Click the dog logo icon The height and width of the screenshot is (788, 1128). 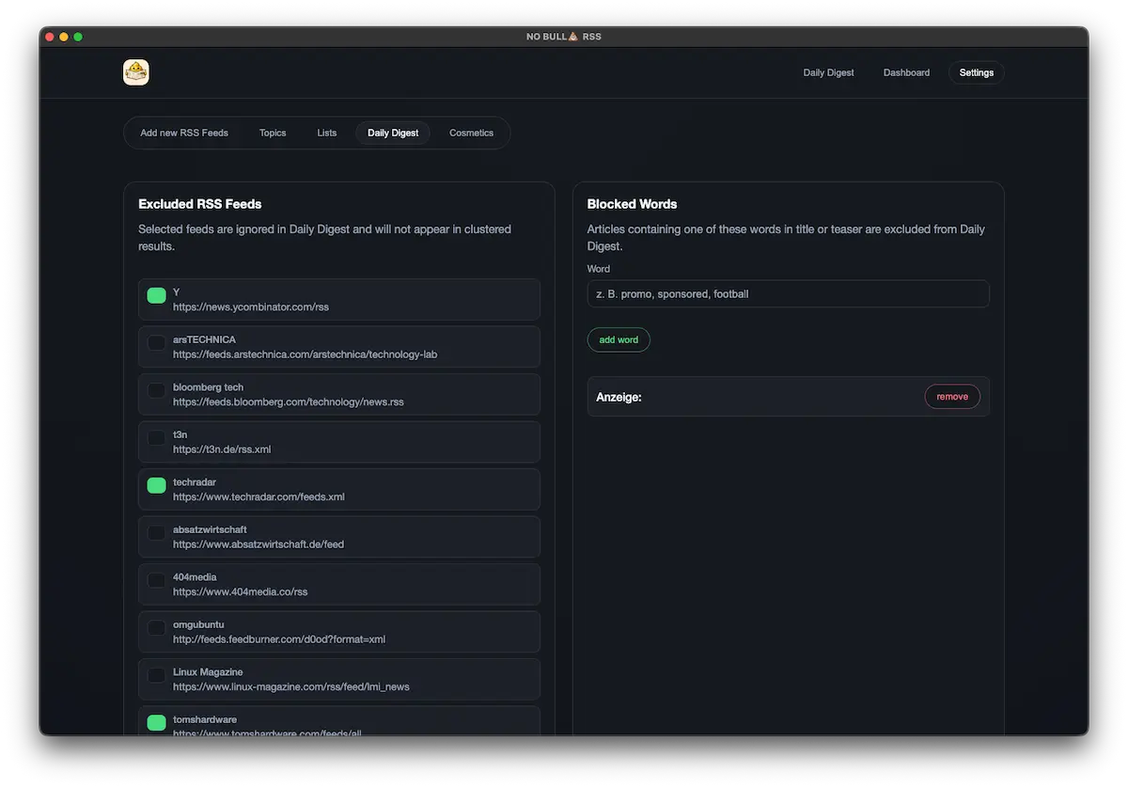point(135,71)
